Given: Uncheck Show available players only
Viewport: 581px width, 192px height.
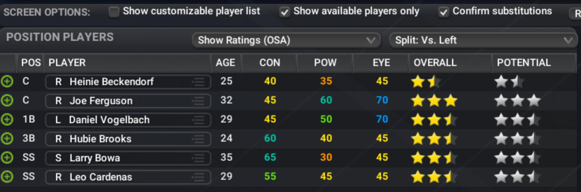Looking at the screenshot, I should tap(284, 12).
